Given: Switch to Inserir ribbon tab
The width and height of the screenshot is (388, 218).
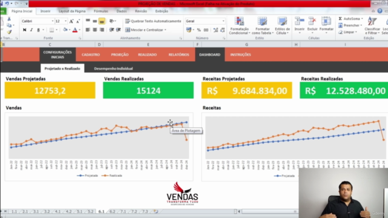Looking at the screenshot, I should point(45,11).
